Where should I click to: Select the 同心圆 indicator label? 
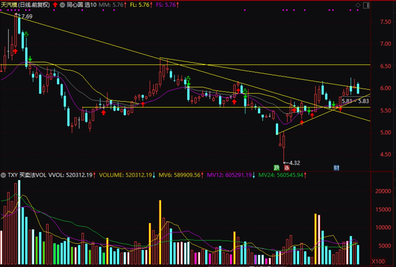click(x=75, y=5)
